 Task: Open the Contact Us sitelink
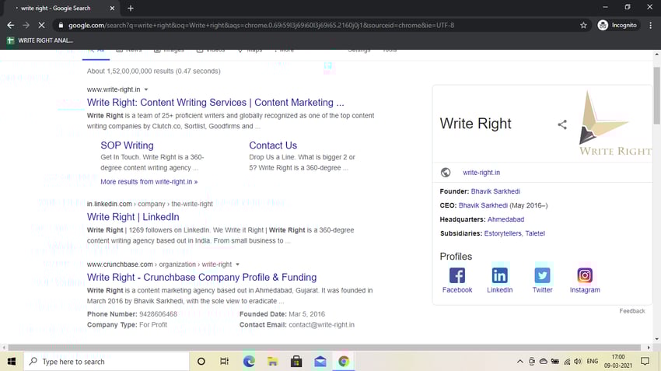tap(273, 145)
